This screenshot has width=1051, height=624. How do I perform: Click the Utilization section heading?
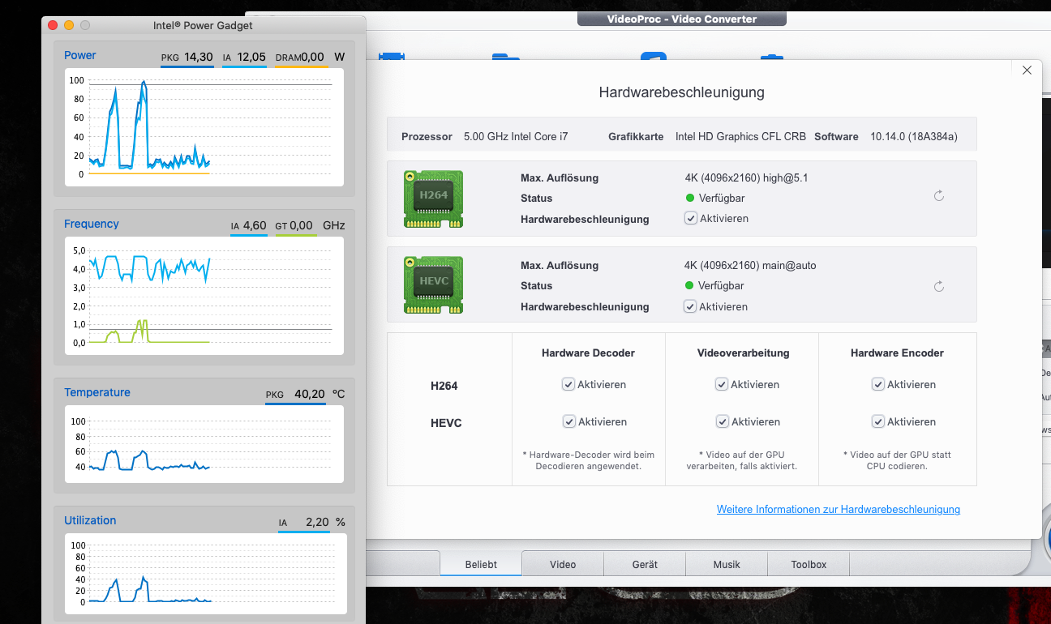pyautogui.click(x=90, y=520)
